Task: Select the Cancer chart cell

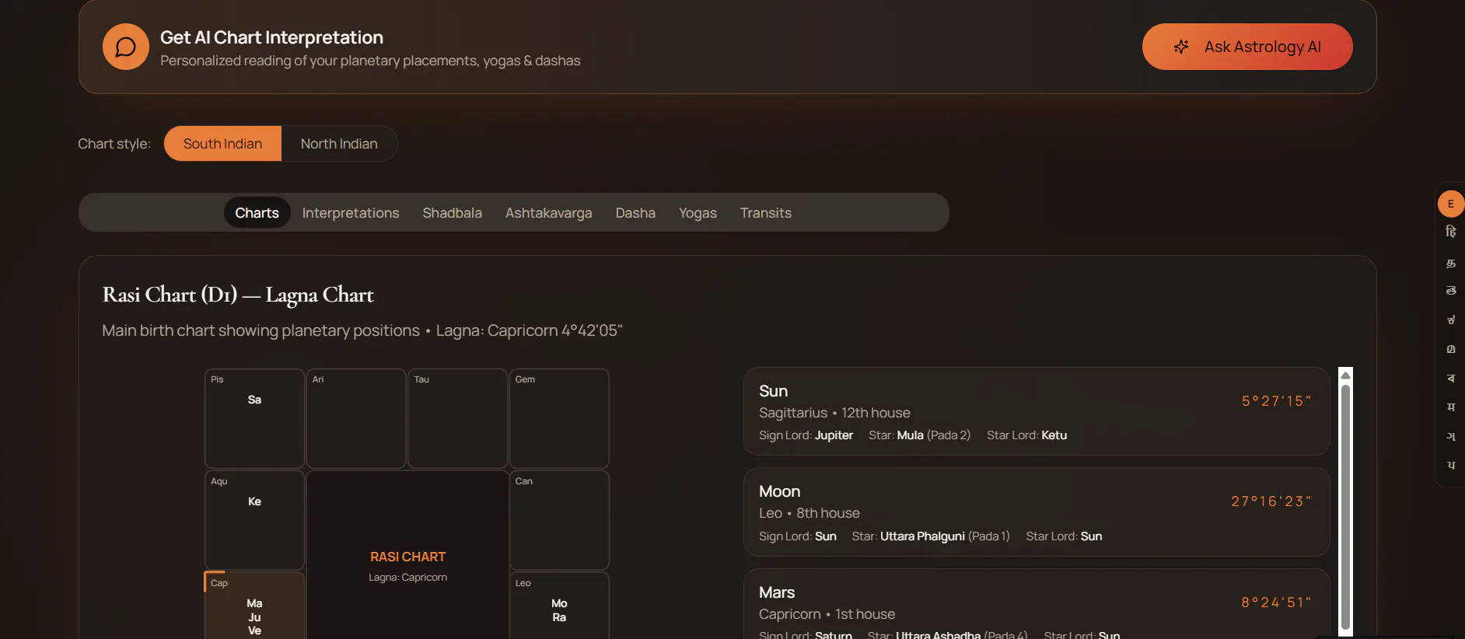Action: pyautogui.click(x=559, y=520)
